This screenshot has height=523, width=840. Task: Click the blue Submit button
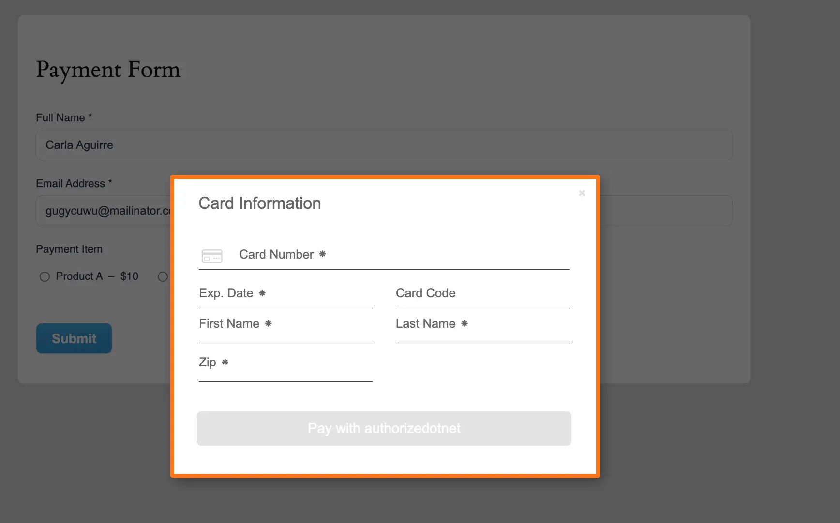(74, 338)
